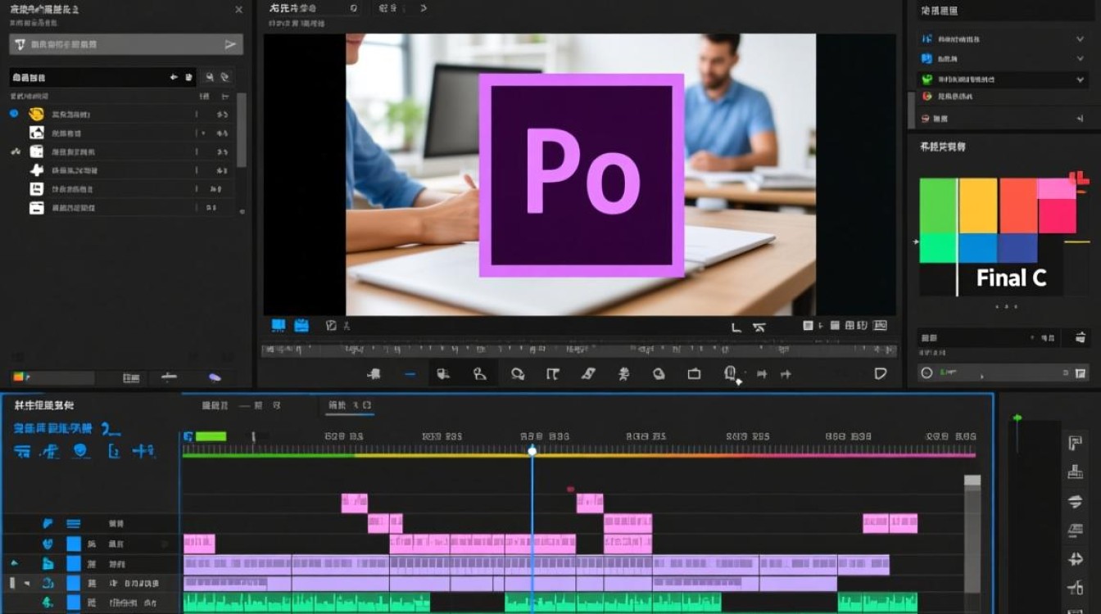Click the Final C thumbnail label
The image size is (1101, 614).
[x=1012, y=278]
